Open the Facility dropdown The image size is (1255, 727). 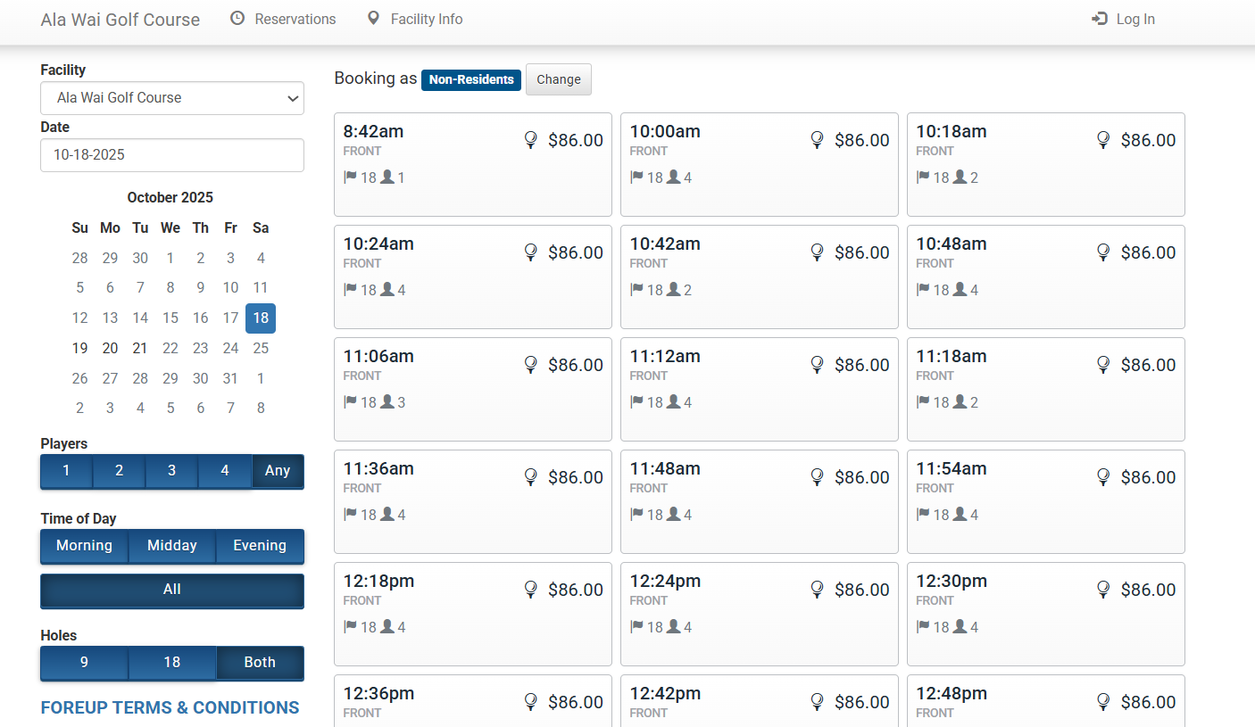click(x=171, y=98)
